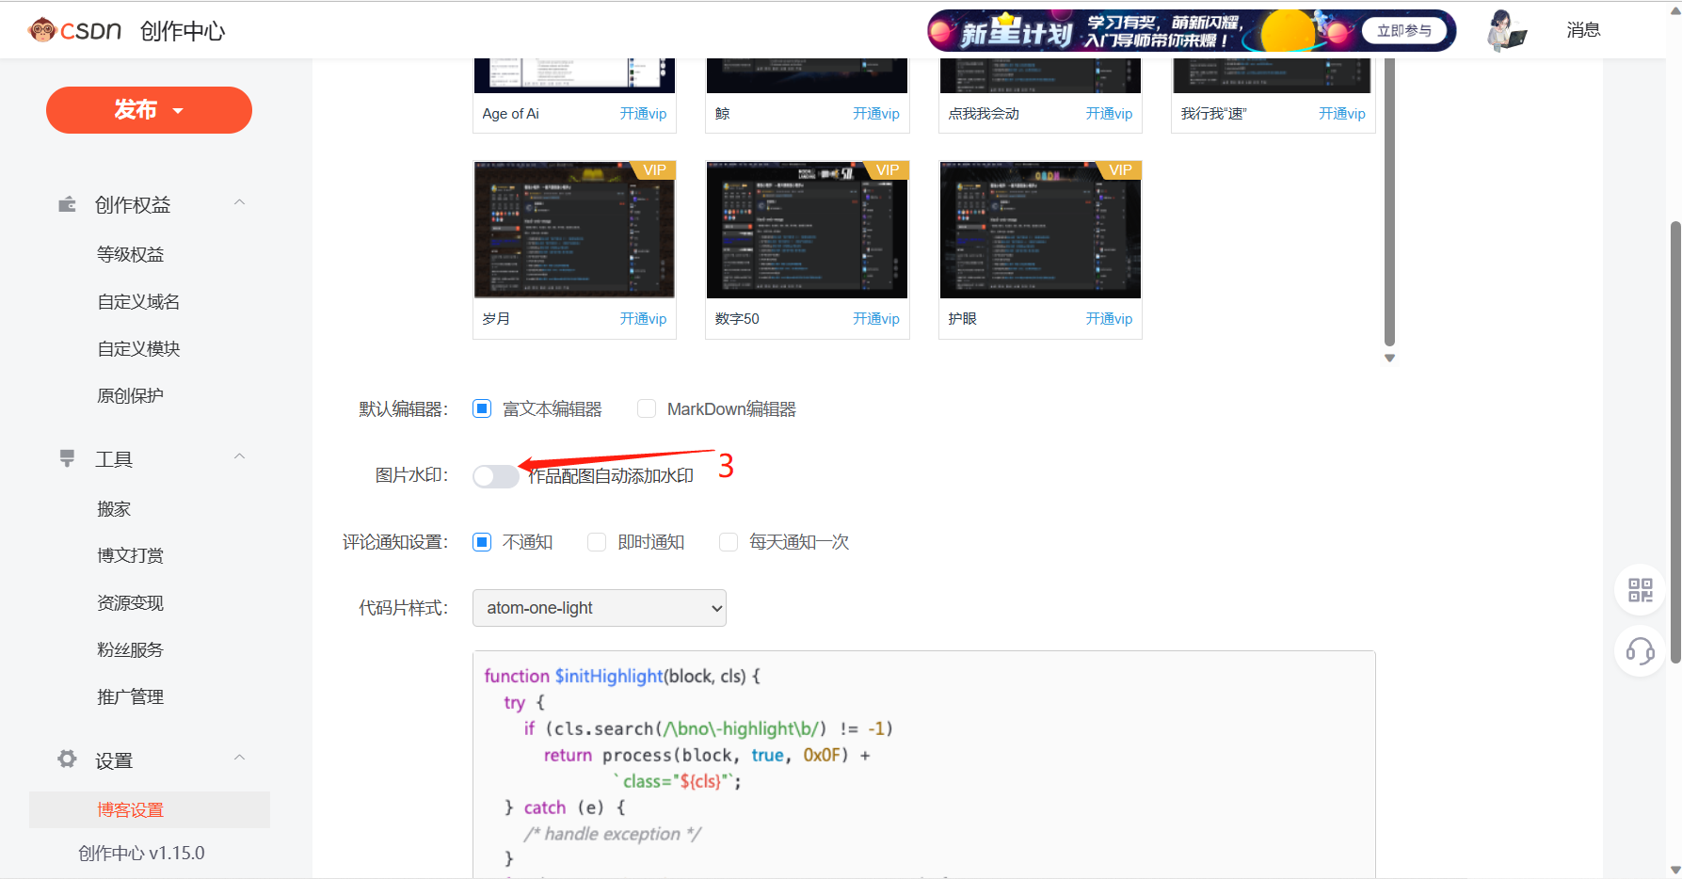
Task: Select MarkDown编辑器 as default editor
Action: pos(647,408)
